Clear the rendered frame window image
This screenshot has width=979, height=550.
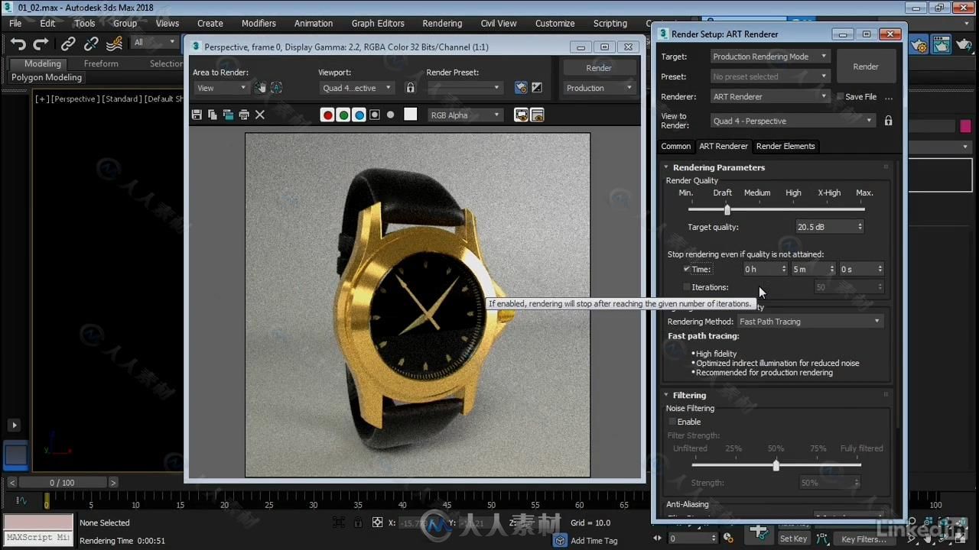[260, 115]
